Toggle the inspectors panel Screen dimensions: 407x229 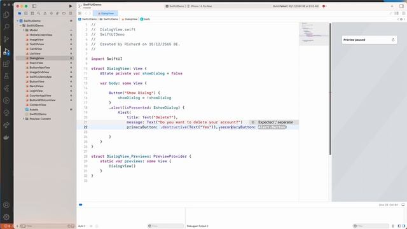pyautogui.click(x=401, y=6)
